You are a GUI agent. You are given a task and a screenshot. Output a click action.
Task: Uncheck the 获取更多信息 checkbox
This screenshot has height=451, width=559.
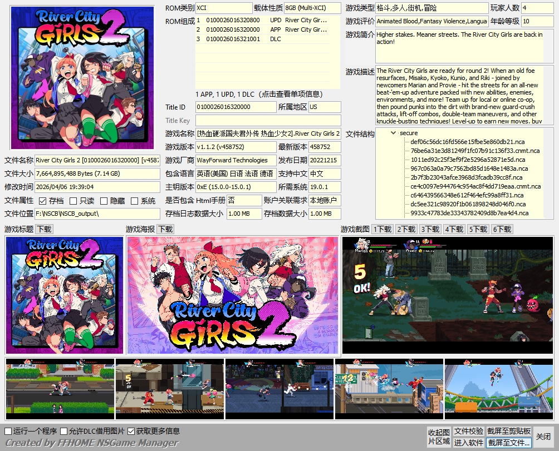coord(131,431)
